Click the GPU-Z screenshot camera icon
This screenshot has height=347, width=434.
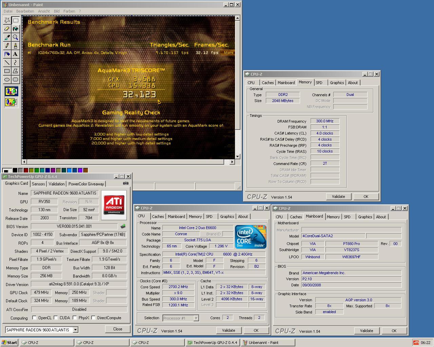click(x=126, y=183)
